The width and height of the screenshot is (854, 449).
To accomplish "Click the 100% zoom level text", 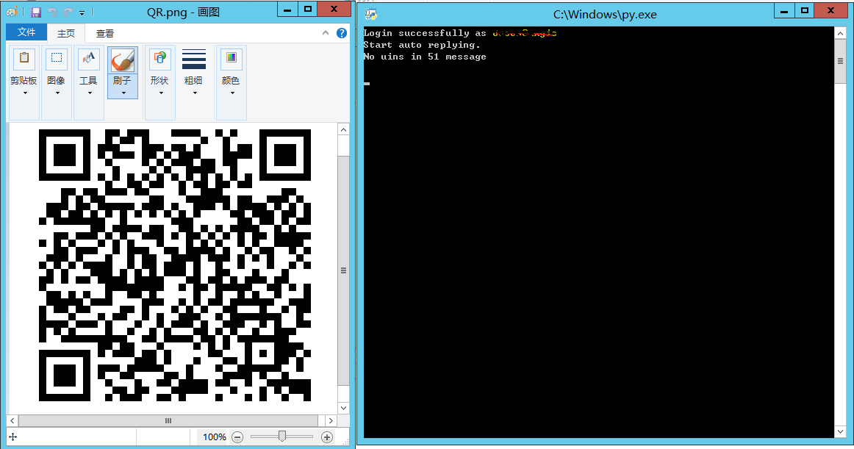I will pyautogui.click(x=214, y=437).
